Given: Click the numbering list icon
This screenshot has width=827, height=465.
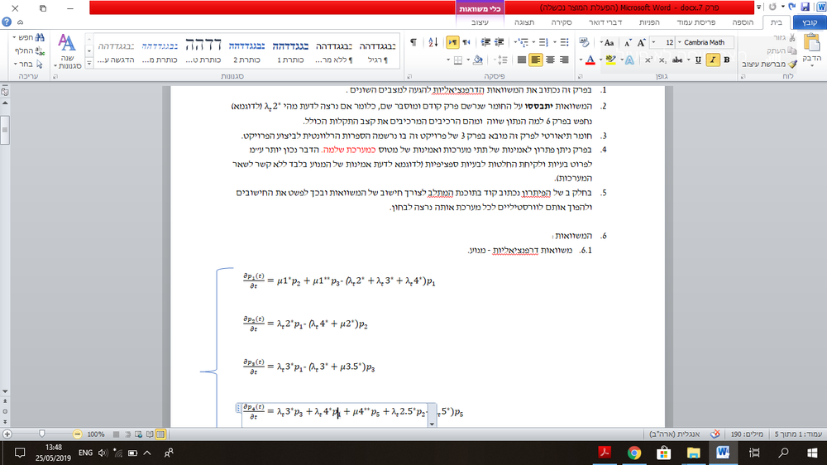Looking at the screenshot, I should point(543,42).
